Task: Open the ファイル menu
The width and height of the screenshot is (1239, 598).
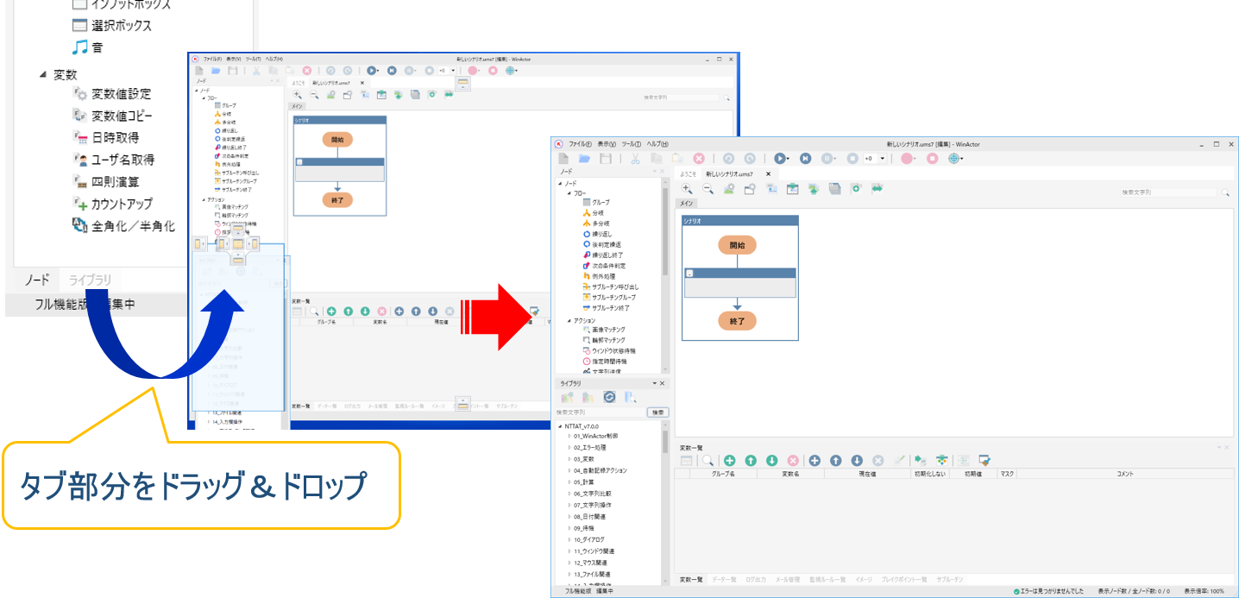Action: click(580, 144)
